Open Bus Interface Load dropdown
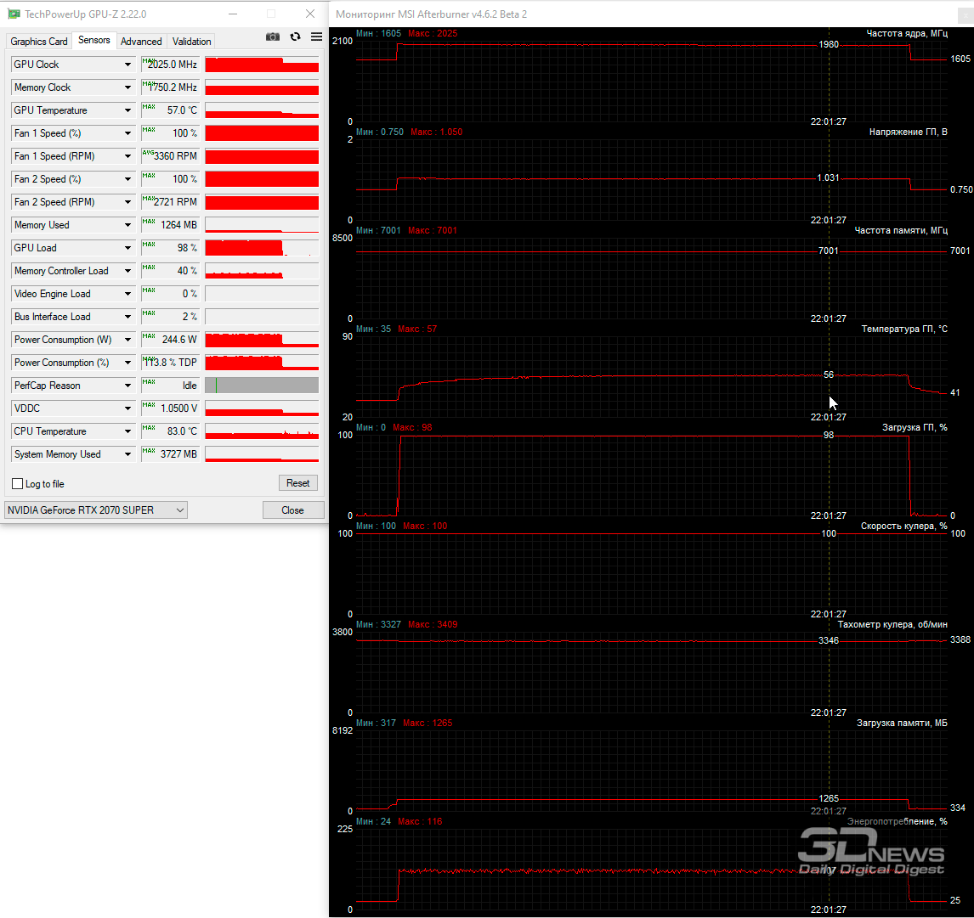The width and height of the screenshot is (974, 918). [x=127, y=317]
